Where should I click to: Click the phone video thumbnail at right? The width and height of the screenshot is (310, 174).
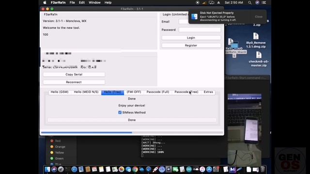coord(244,130)
